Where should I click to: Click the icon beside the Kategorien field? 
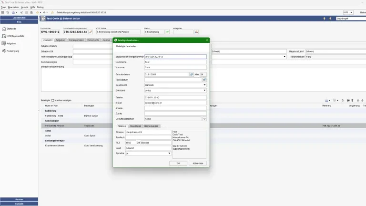196,32
